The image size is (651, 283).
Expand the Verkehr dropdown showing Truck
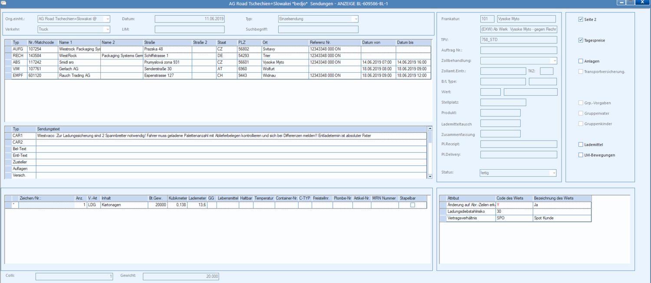[x=108, y=29]
